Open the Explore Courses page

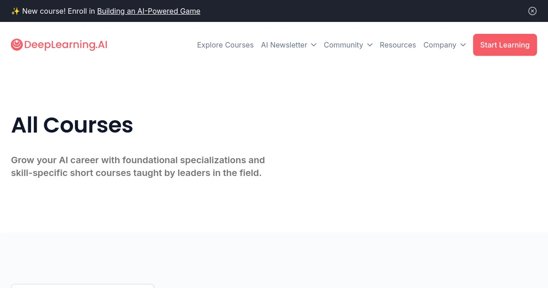click(225, 45)
